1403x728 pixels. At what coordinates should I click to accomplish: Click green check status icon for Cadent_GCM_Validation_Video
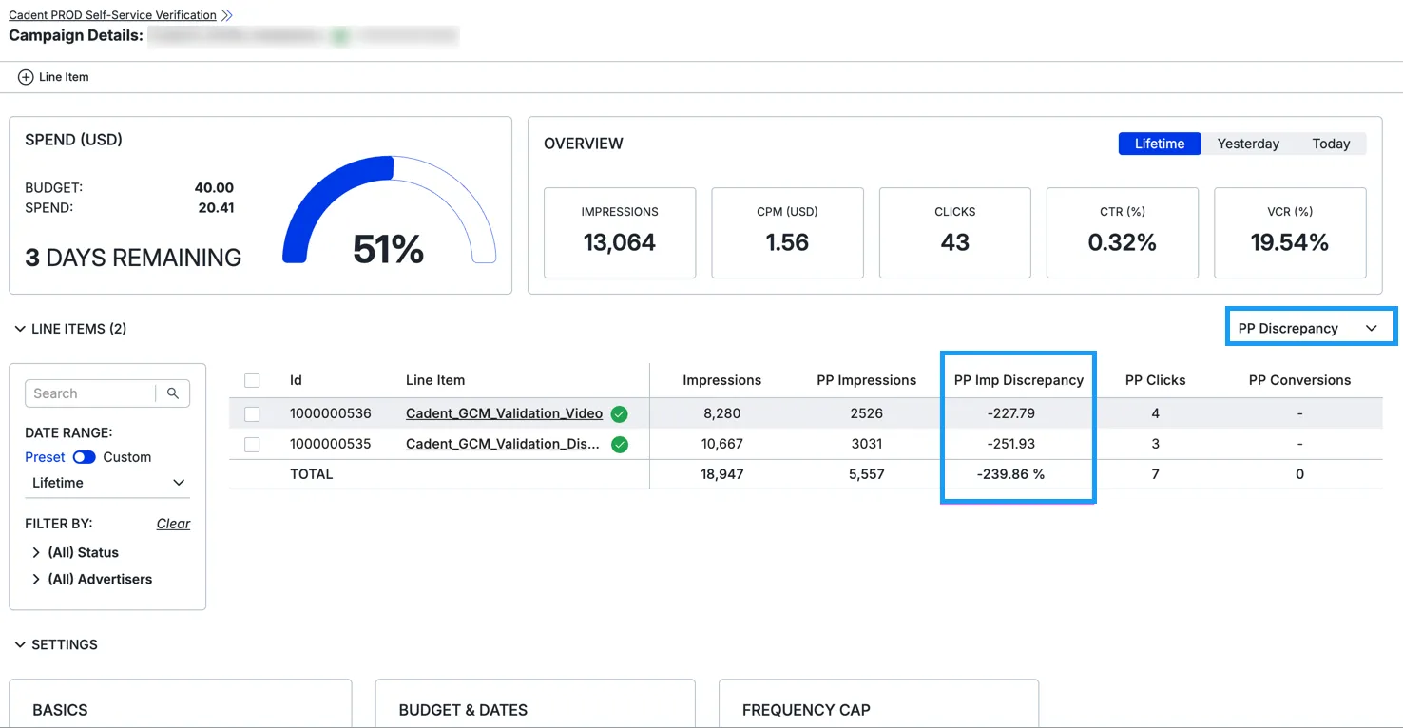click(620, 413)
